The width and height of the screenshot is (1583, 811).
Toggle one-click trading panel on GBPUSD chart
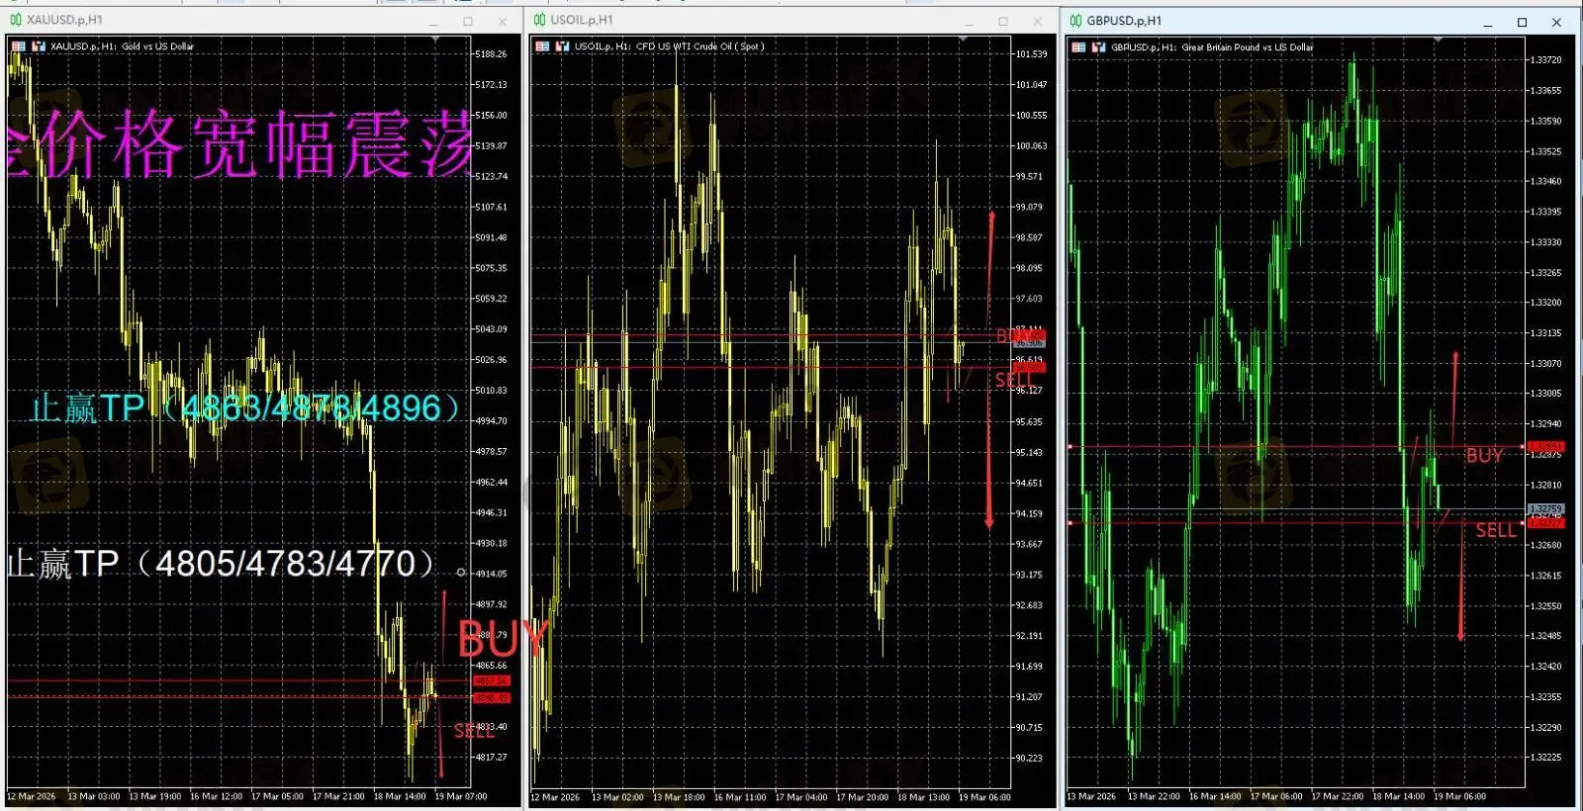point(1099,47)
